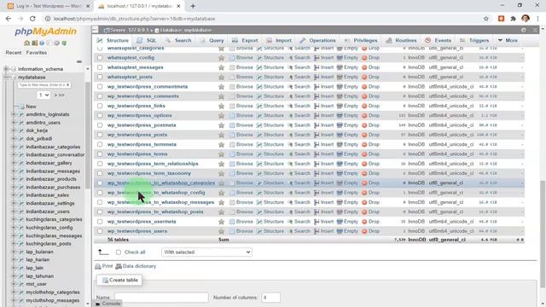
Task: Click the Favorites link in sidebar
Action: tap(36, 53)
